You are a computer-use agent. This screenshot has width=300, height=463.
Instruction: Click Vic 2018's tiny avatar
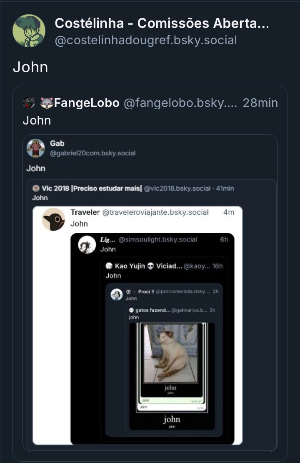pos(36,188)
